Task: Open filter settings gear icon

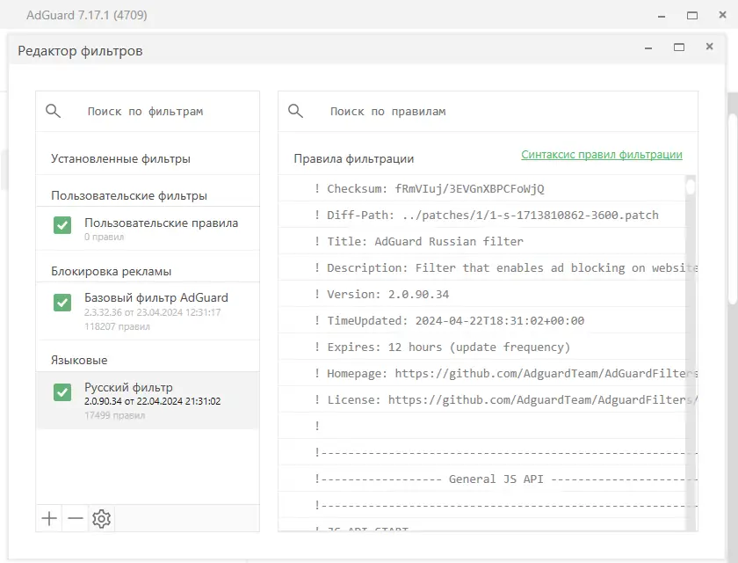Action: coord(102,519)
